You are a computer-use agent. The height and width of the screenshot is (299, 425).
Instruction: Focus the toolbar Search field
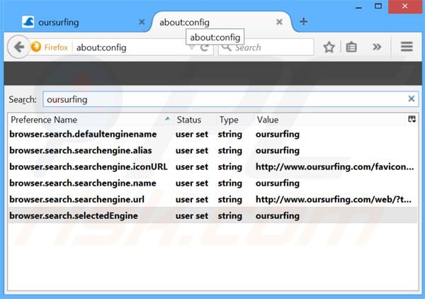point(266,47)
